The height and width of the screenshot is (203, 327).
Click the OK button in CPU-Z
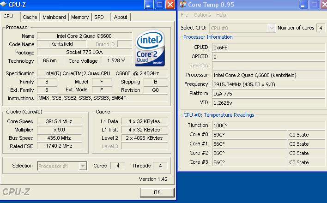point(157,192)
